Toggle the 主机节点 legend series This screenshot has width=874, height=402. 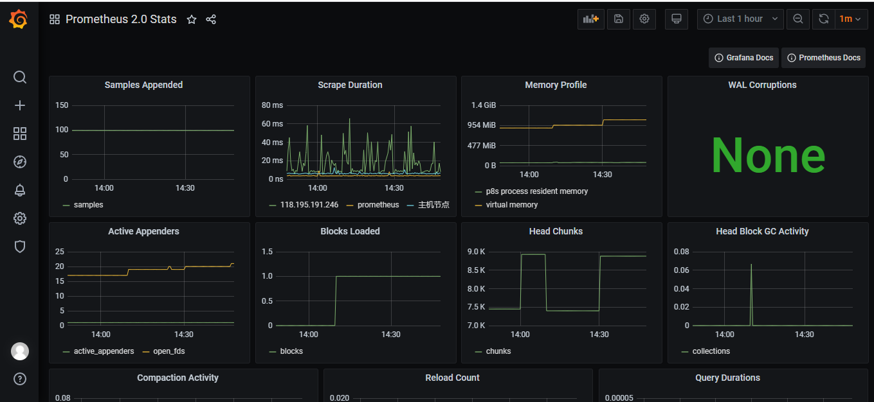[433, 205]
